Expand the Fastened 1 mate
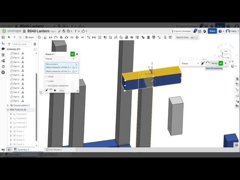Screen dimensions: 240x180 [11, 114]
